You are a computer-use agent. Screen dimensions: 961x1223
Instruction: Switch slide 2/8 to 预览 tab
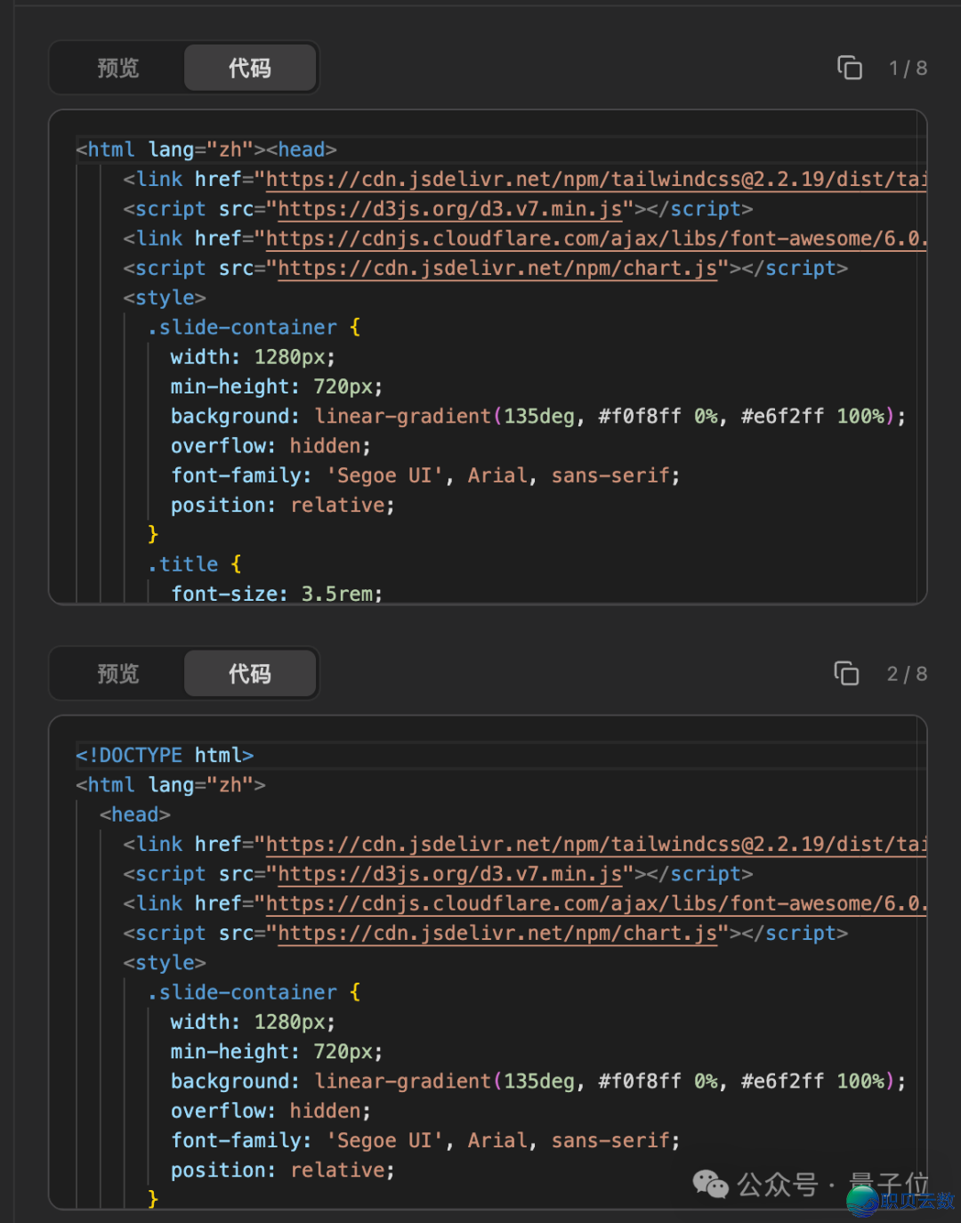coord(118,674)
